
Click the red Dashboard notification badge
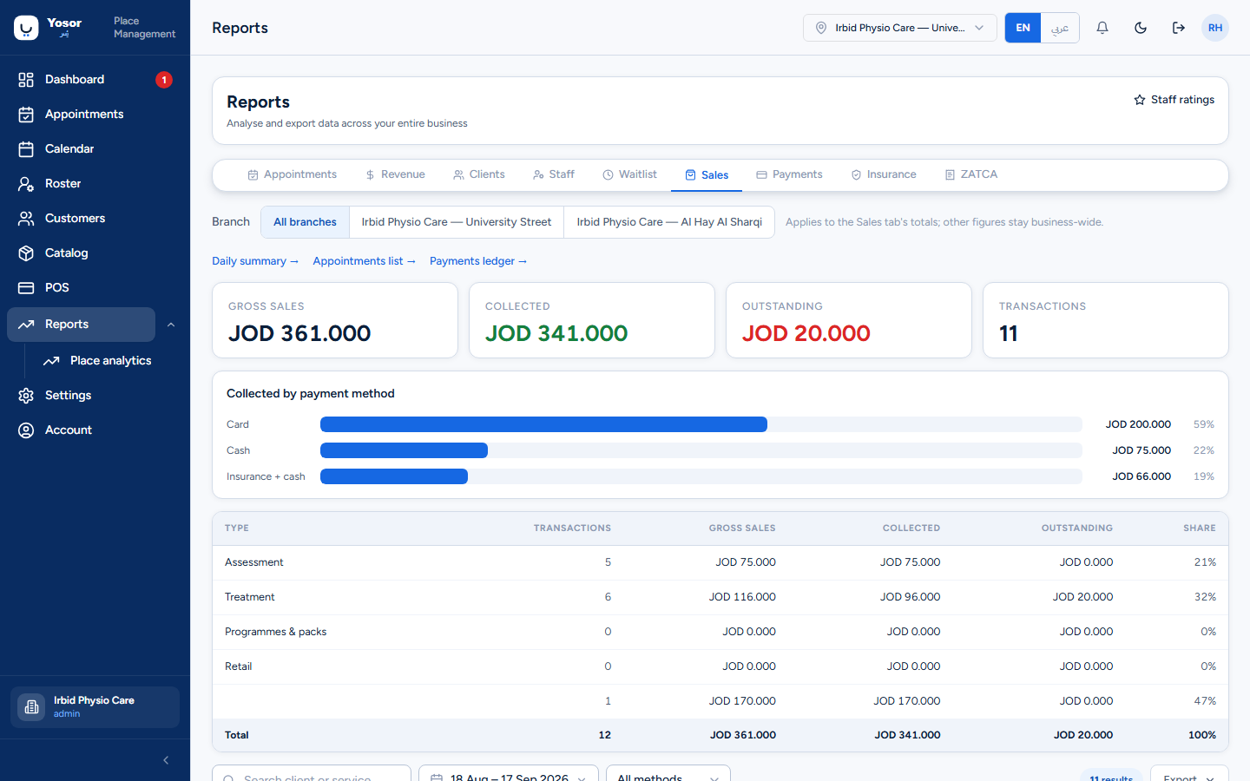164,80
